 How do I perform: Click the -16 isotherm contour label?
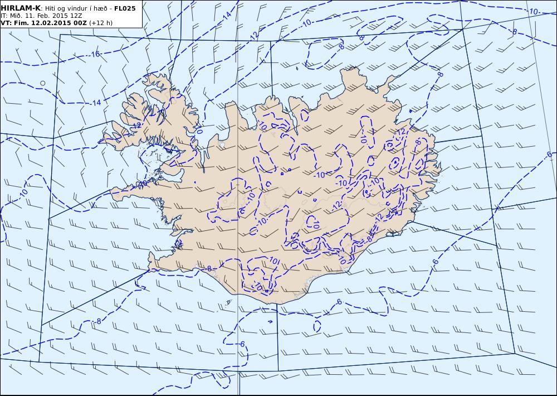tap(95, 55)
